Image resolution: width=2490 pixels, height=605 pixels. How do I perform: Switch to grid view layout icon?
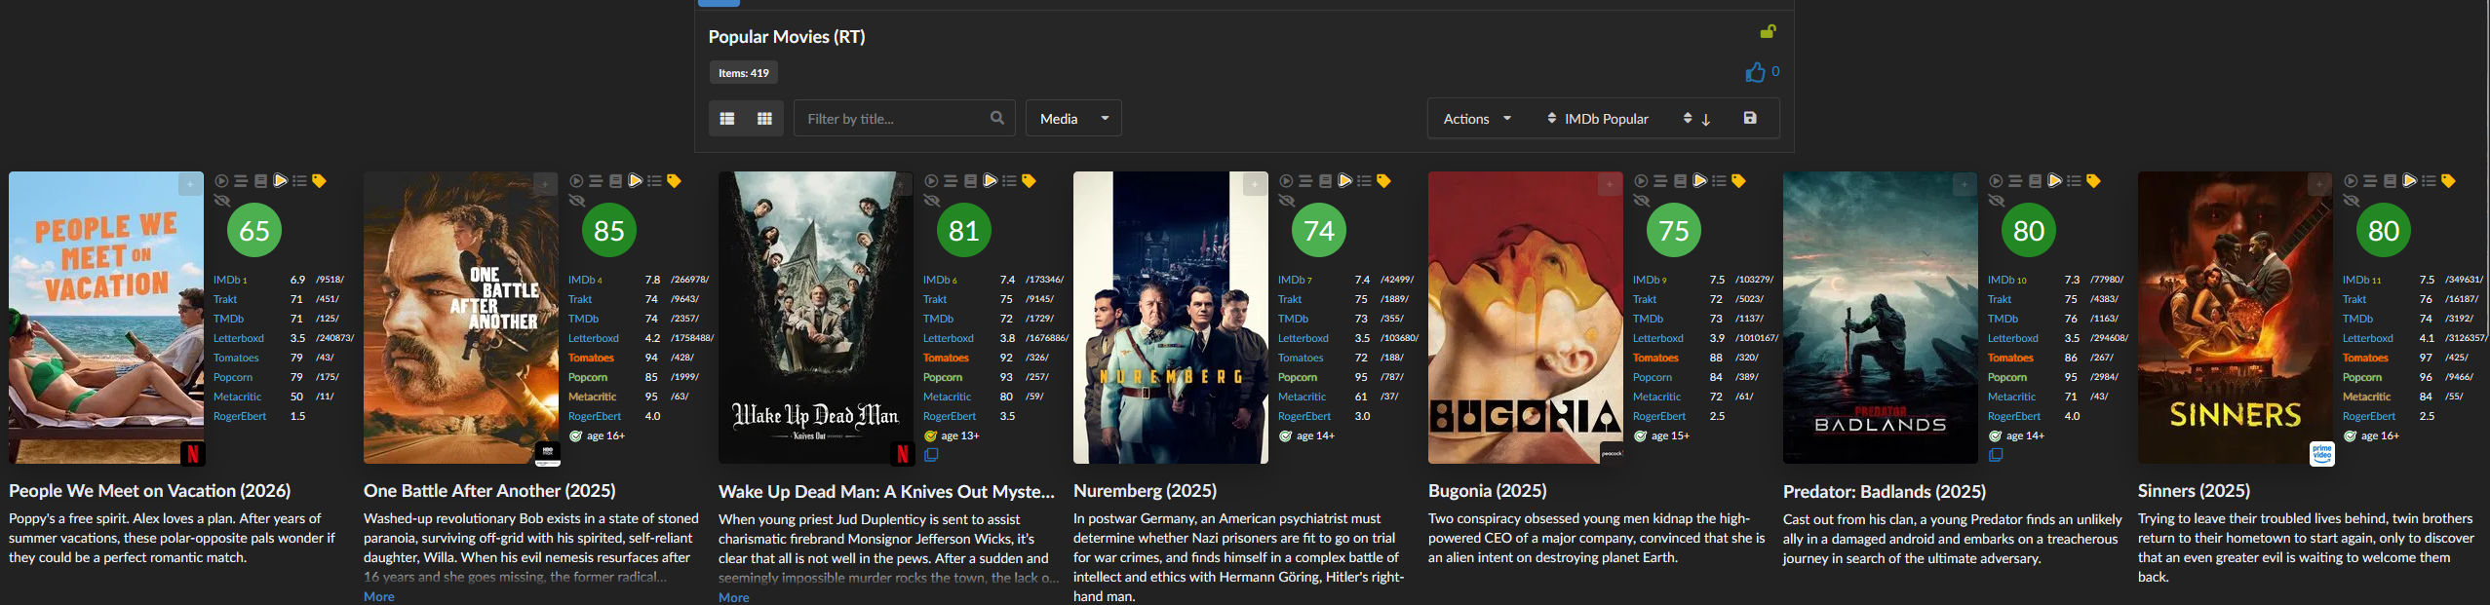(x=764, y=119)
